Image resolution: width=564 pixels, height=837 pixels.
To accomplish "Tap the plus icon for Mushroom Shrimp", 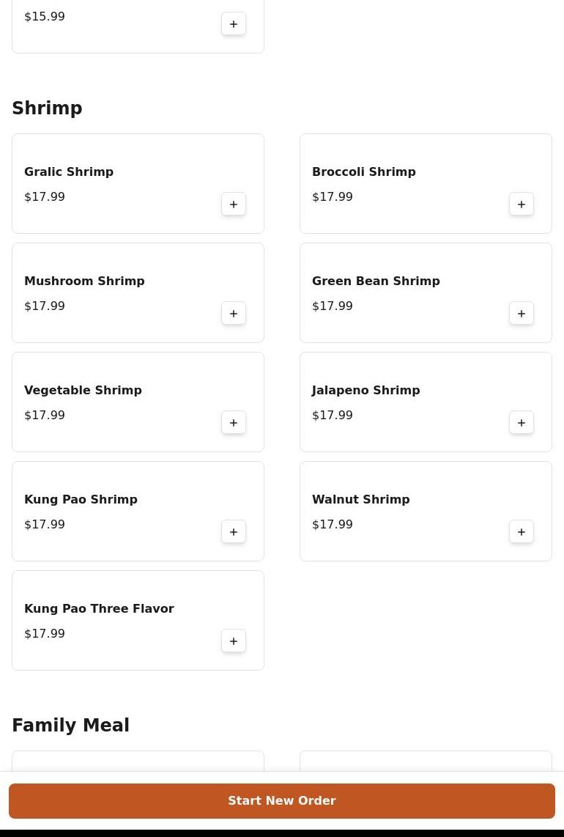I will (x=234, y=314).
